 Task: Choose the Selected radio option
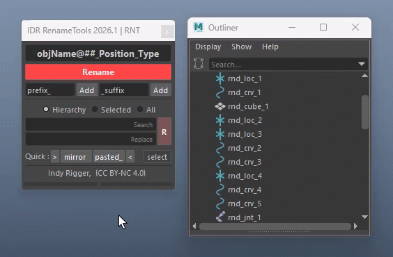click(95, 109)
